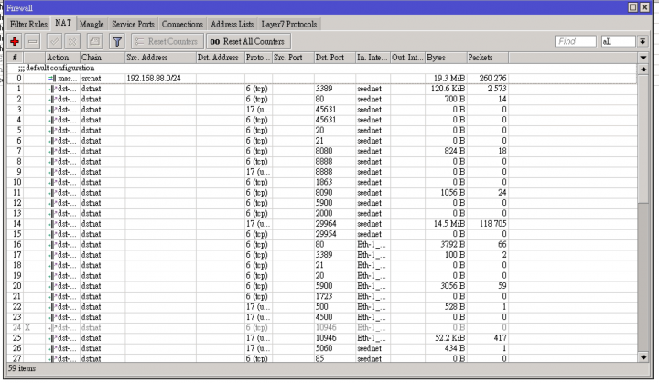Select source address 192.168.88.0/24

(154, 79)
